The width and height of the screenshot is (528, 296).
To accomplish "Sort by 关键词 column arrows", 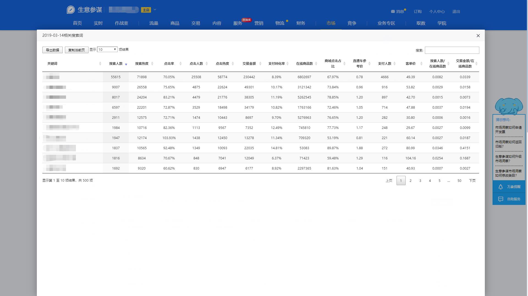I will pos(100,64).
